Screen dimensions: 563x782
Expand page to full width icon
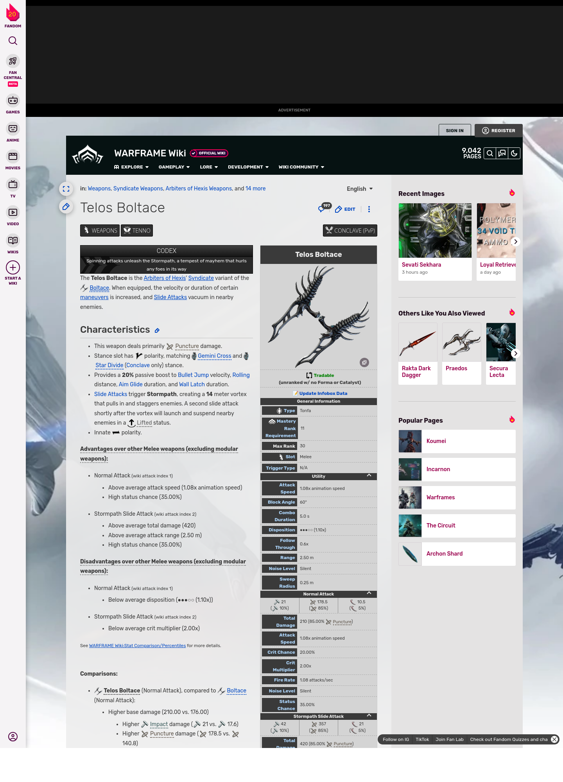click(66, 189)
